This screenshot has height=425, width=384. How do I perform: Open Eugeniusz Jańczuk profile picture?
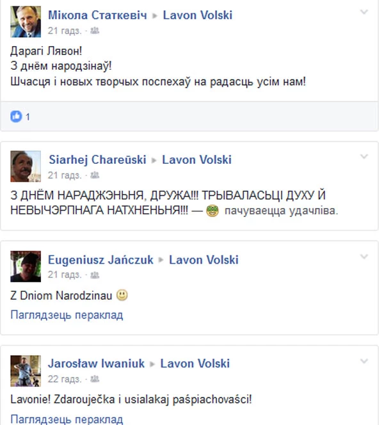(26, 266)
